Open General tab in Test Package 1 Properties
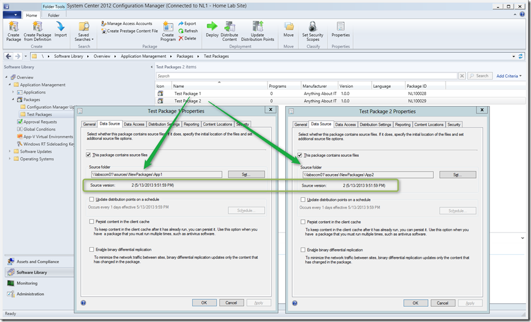 90,124
